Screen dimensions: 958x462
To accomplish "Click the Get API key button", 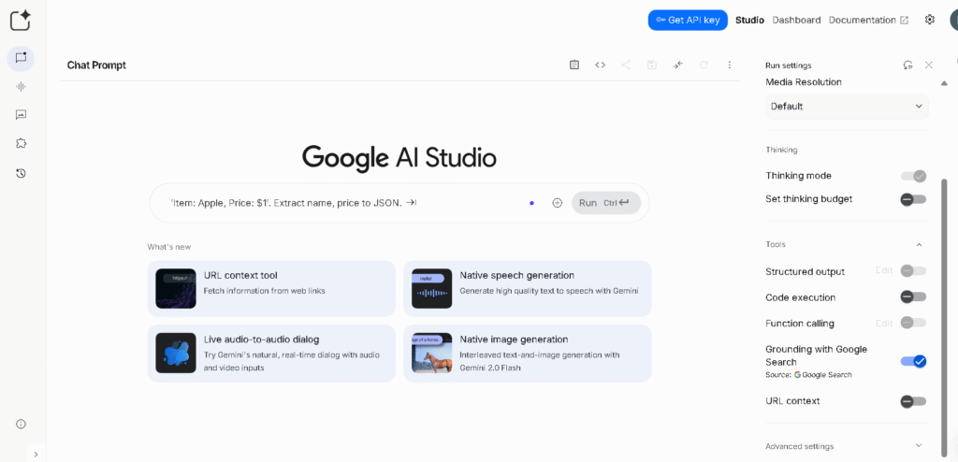I will [688, 20].
